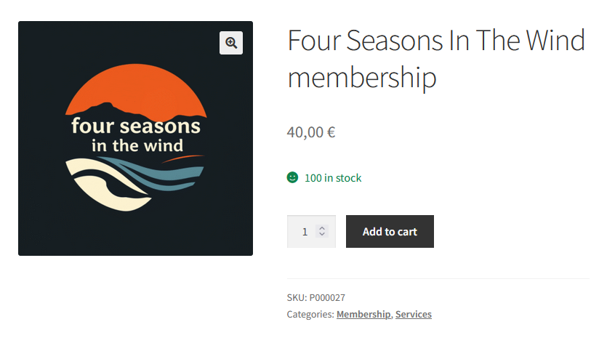The height and width of the screenshot is (343, 607).
Task: Select the "Four Seasons In The Wind" title line
Action: tap(436, 40)
